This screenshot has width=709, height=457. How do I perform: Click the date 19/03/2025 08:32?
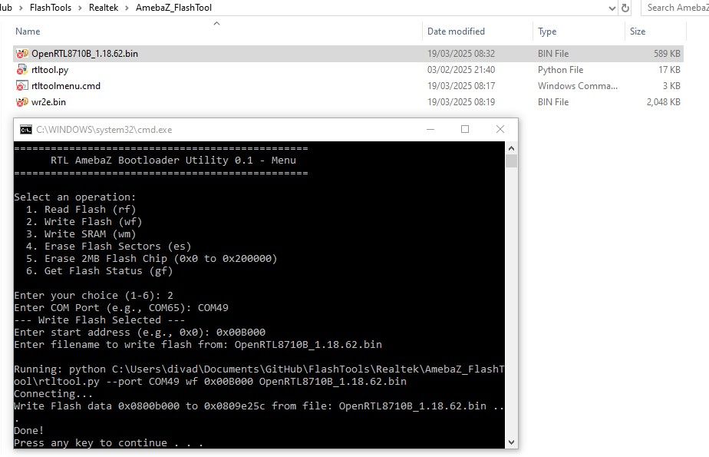[460, 54]
